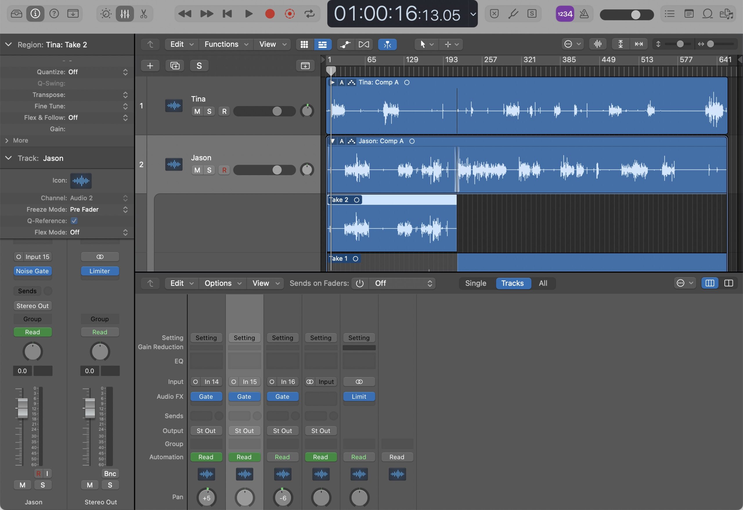Open the Tuner icon in control bar

pyautogui.click(x=513, y=14)
